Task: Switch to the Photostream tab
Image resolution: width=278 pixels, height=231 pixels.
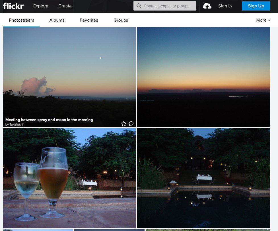Action: click(21, 20)
